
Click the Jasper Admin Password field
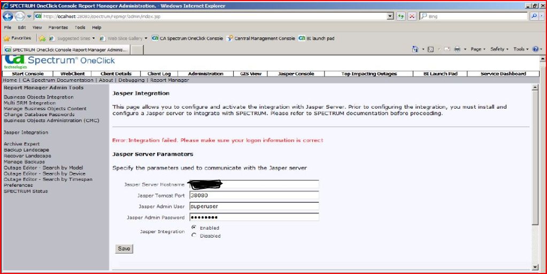[255, 217]
